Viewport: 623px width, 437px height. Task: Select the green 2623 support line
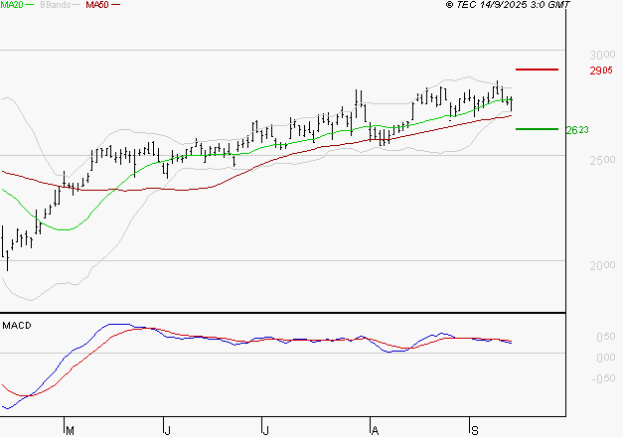(x=537, y=128)
